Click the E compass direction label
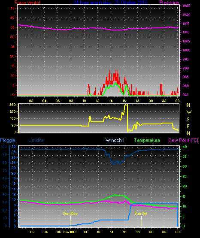This screenshot has width=200, height=238. coord(188,126)
